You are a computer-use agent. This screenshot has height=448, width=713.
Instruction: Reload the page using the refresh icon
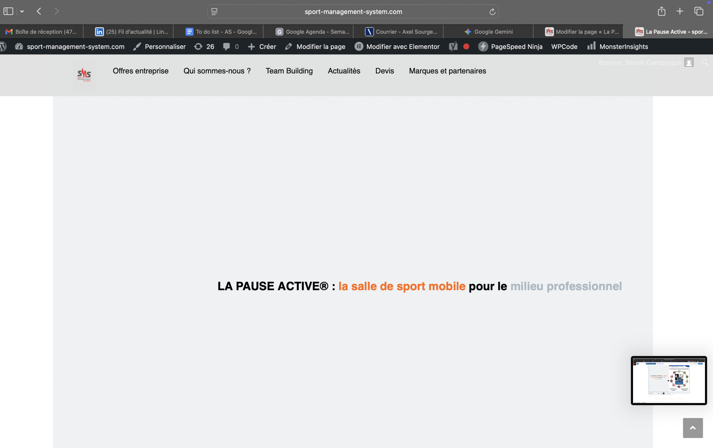pos(492,11)
